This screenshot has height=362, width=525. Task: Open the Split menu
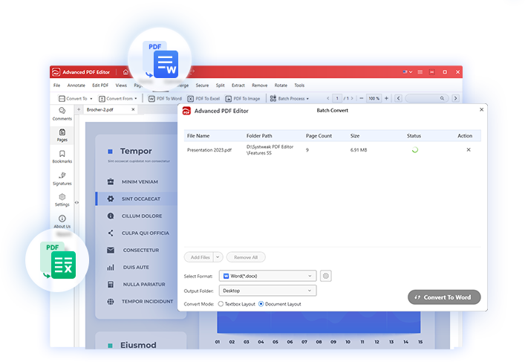[x=220, y=85]
